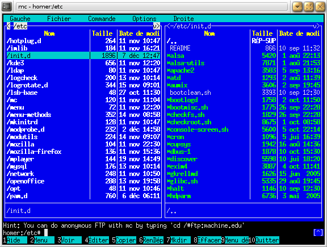Select the /logrotate.d directory
Viewport: 327px width, 247px height.
pos(83,85)
